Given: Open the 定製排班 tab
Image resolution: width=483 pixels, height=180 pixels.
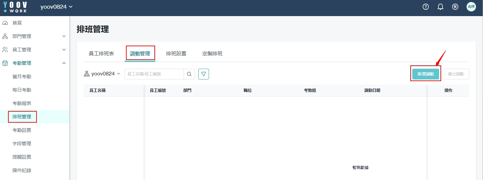Looking at the screenshot, I should (212, 54).
